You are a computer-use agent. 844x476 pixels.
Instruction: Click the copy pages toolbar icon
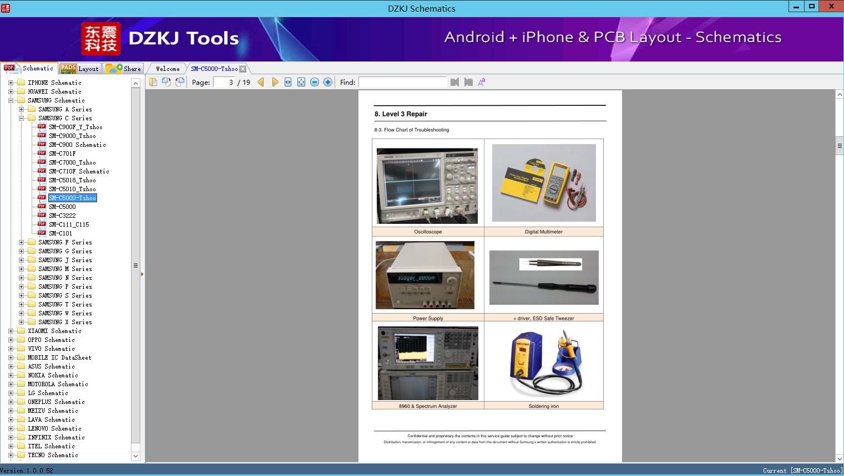coord(153,82)
